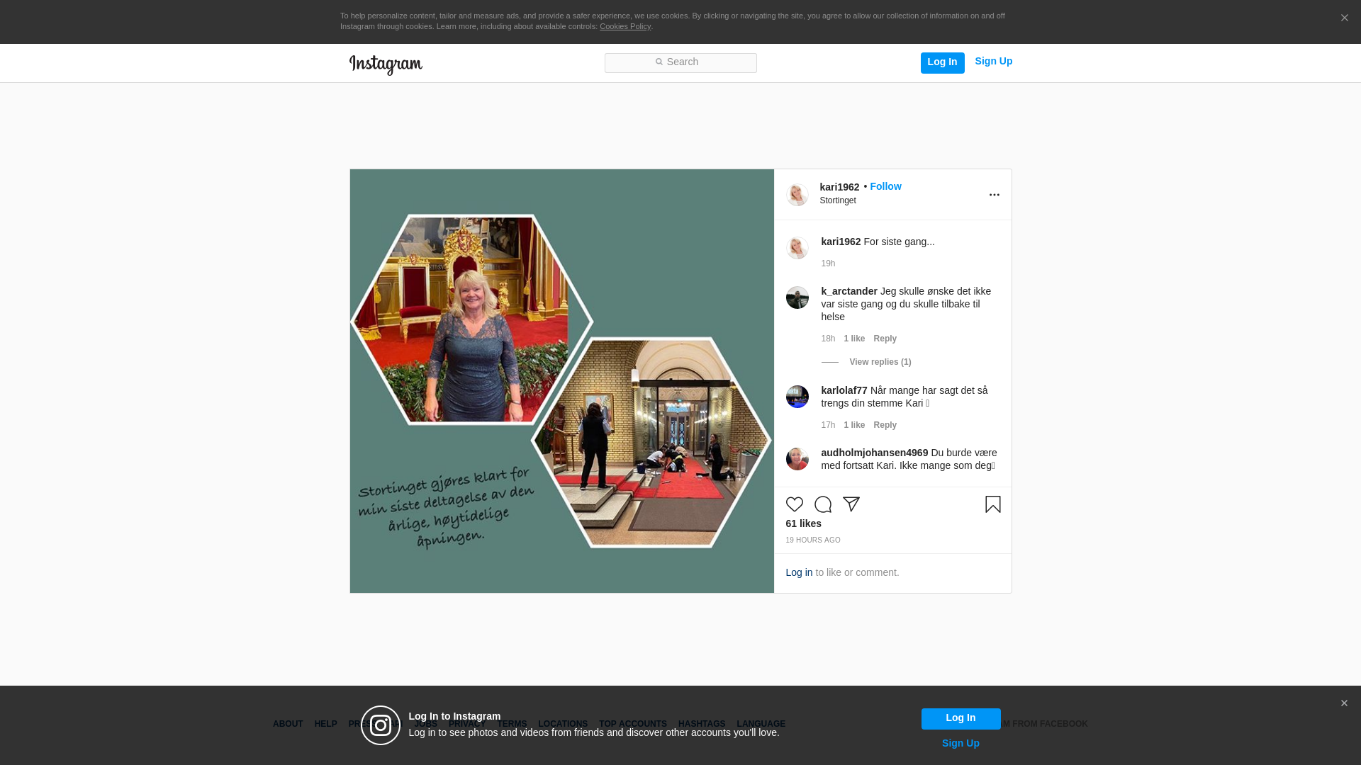Click the 17h timestamp on karlolaf77 comment
This screenshot has width=1361, height=765.
tap(828, 425)
